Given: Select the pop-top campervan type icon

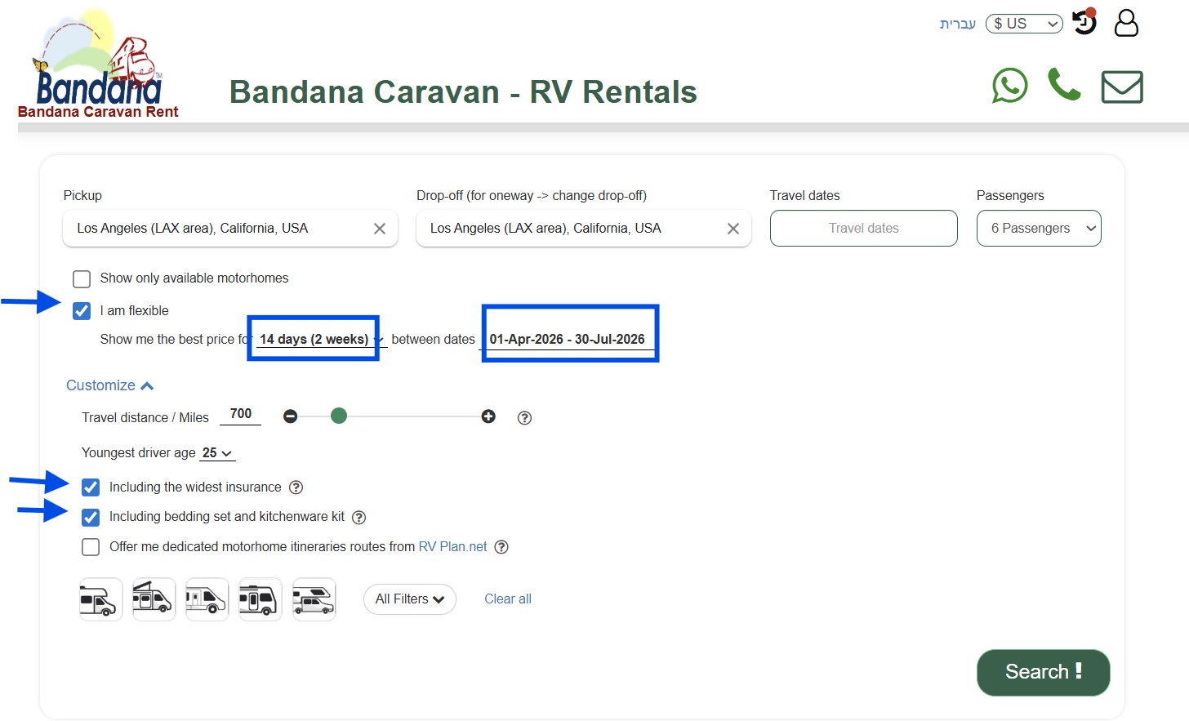Looking at the screenshot, I should 154,599.
